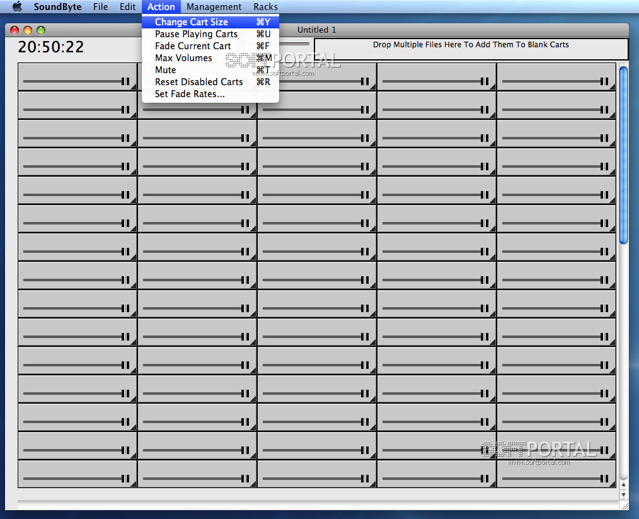This screenshot has height=519, width=639.
Task: Pick Fade Current Cart in the menu
Action: click(x=210, y=46)
